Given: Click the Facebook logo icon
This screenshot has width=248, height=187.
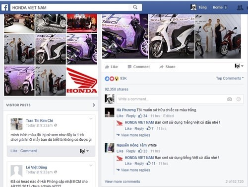Looking at the screenshot, I should pyautogui.click(x=5, y=7).
